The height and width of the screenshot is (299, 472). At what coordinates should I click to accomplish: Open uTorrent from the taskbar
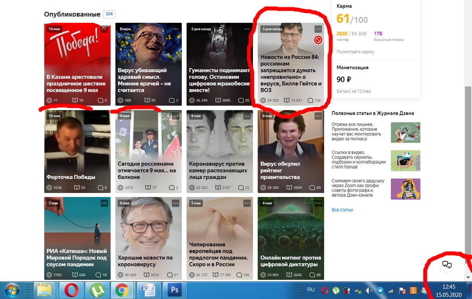click(97, 291)
